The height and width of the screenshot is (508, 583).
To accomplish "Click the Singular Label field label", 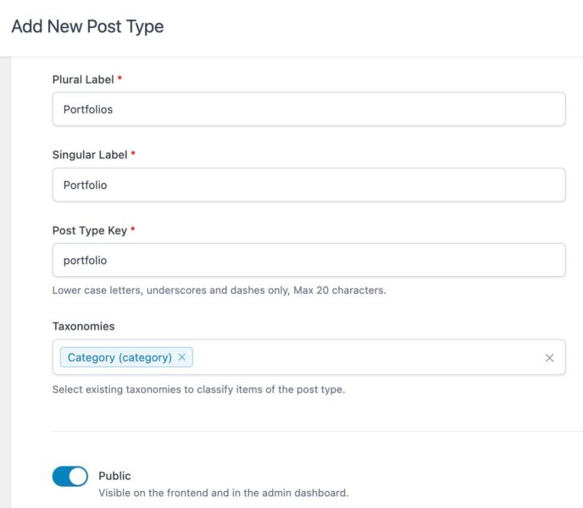I will 90,155.
